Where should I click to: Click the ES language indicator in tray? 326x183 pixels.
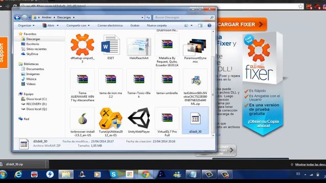pos(298,174)
